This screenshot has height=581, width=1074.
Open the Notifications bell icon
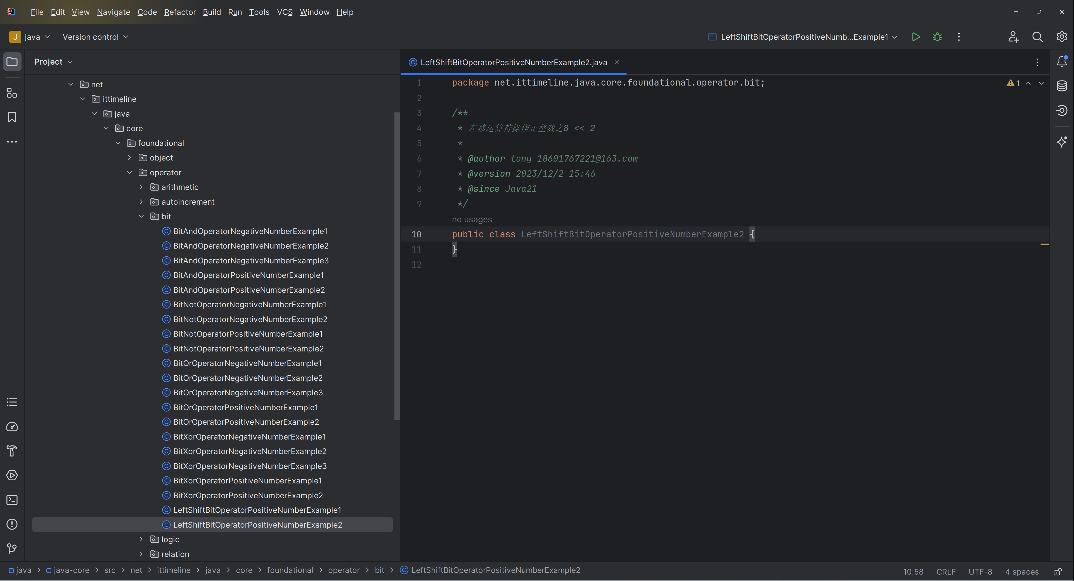coord(1061,62)
